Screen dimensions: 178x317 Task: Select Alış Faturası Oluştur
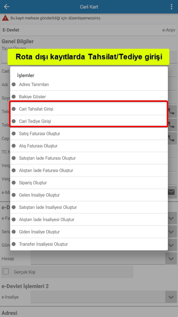(x=89, y=146)
